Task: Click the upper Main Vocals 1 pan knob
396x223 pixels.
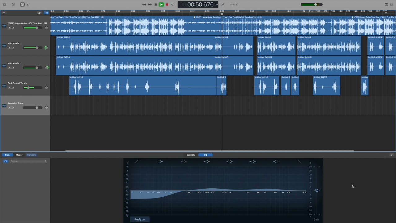Action: pyautogui.click(x=46, y=48)
